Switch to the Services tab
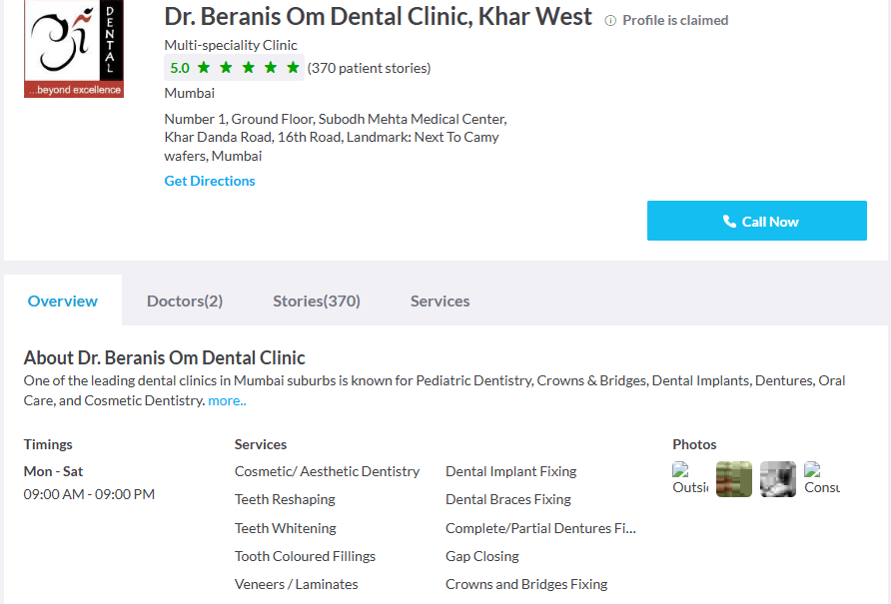This screenshot has width=891, height=604. pos(440,301)
